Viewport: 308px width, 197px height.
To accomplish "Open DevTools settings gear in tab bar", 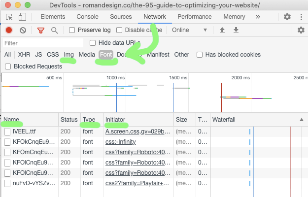I will pyautogui.click(x=287, y=17).
